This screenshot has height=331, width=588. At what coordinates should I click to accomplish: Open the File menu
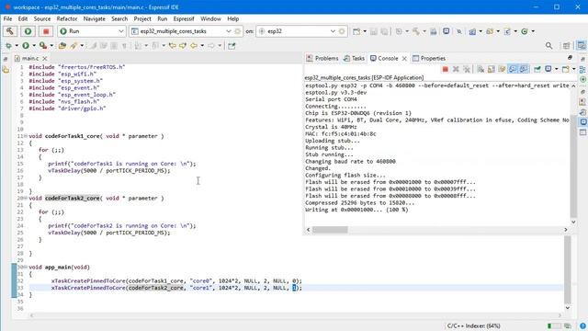point(7,18)
